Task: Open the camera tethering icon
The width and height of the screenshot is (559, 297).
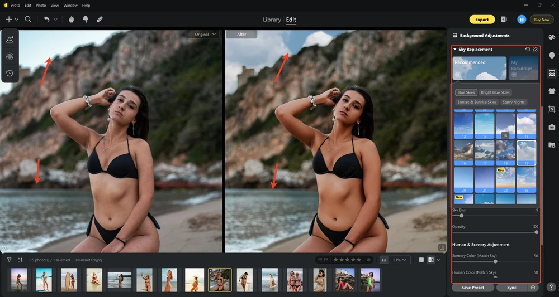Action: tap(552, 127)
